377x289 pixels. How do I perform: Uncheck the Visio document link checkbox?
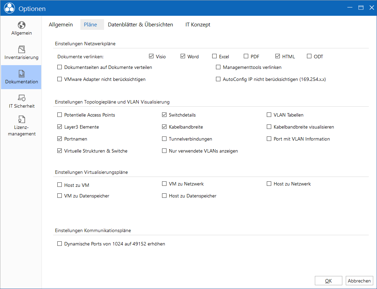(x=151, y=56)
